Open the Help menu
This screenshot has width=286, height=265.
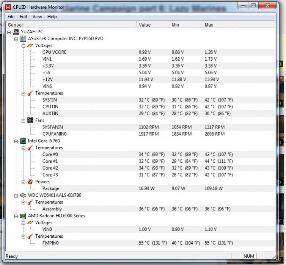pyautogui.click(x=52, y=17)
